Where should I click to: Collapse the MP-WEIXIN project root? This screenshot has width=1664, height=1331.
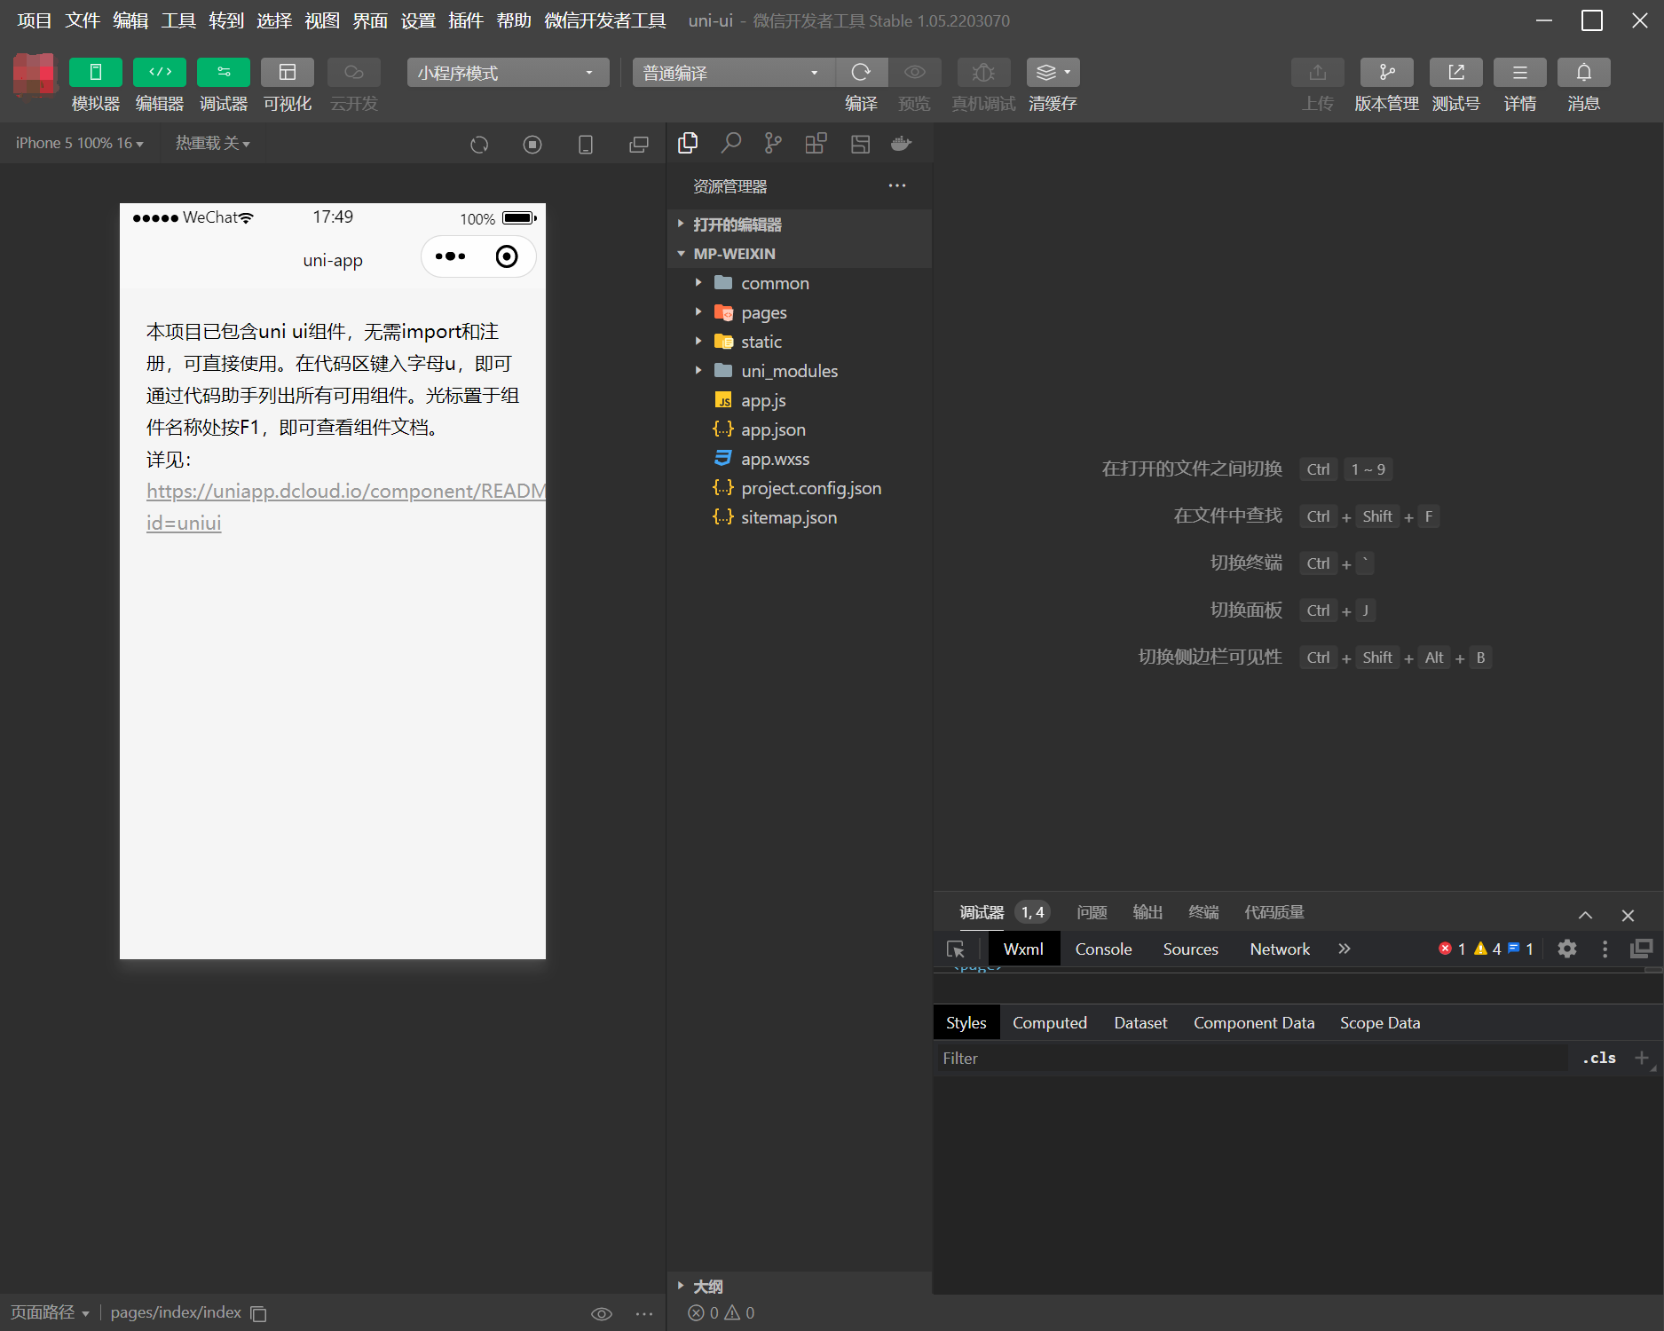(x=799, y=254)
